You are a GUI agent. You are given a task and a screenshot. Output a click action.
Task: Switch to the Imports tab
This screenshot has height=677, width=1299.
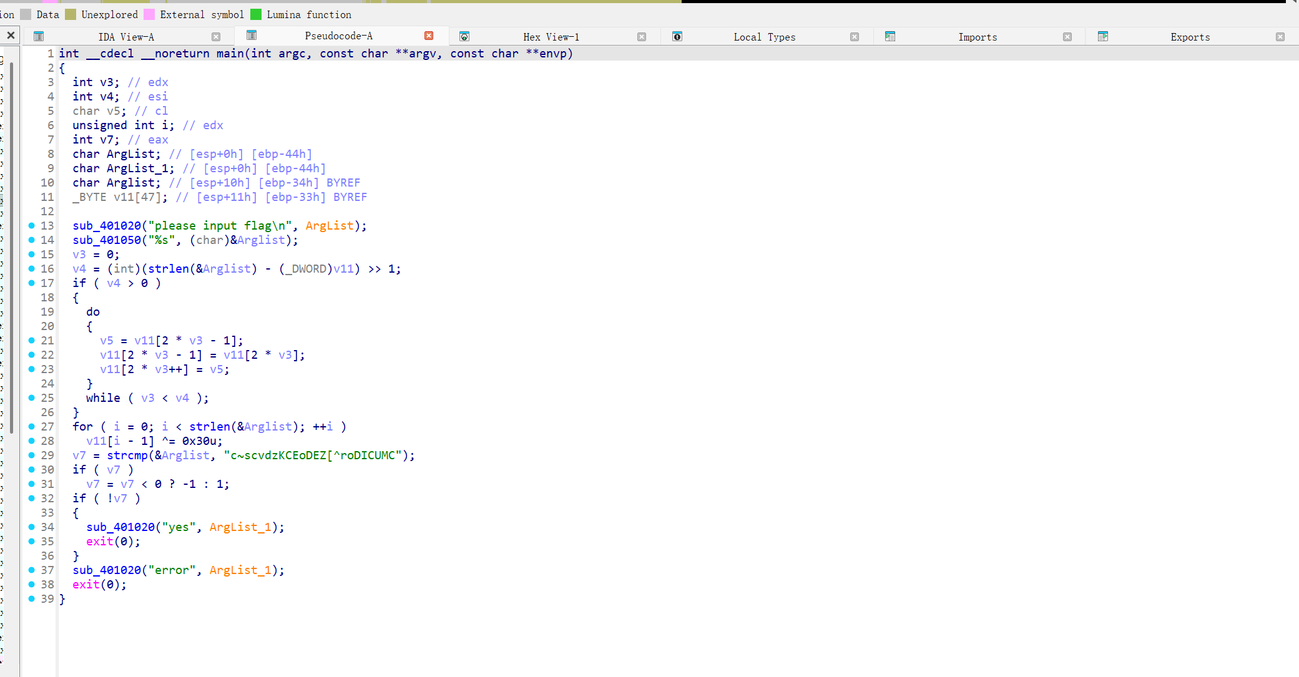[x=978, y=37]
